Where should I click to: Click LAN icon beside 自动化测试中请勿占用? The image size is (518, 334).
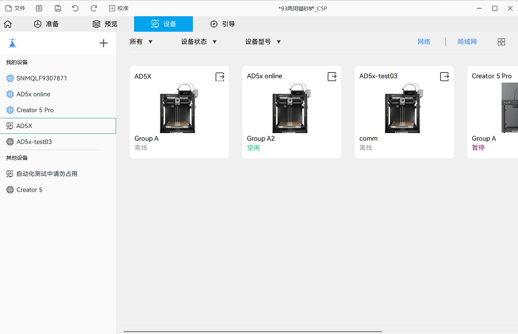tap(10, 174)
